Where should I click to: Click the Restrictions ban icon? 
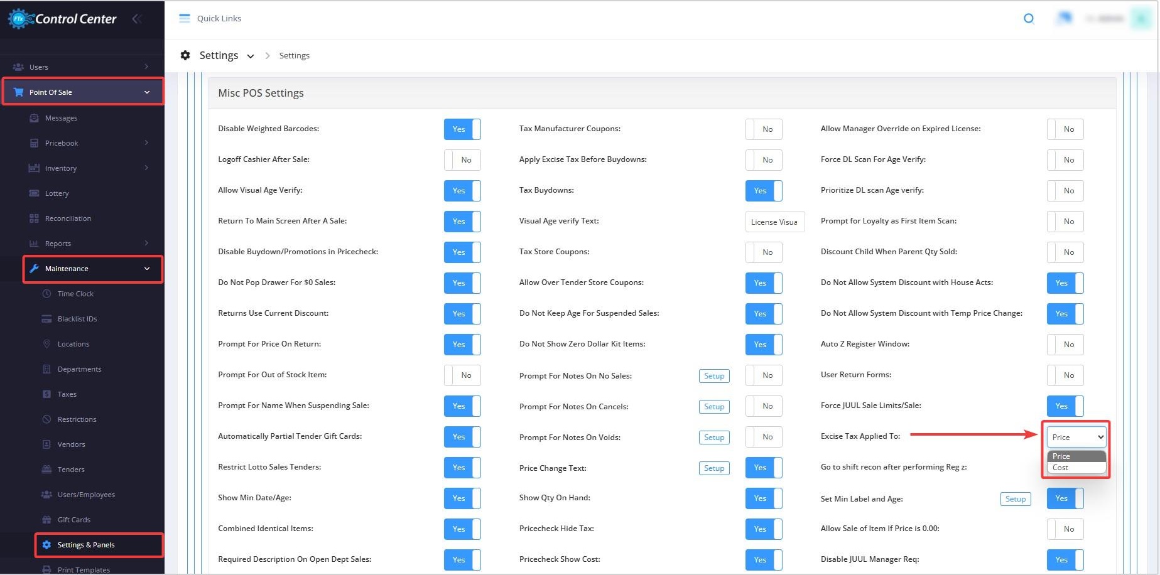click(46, 419)
